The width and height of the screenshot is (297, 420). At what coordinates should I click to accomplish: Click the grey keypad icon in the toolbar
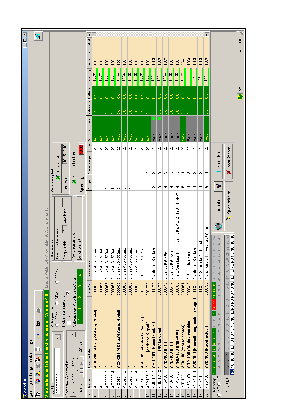click(x=38, y=349)
